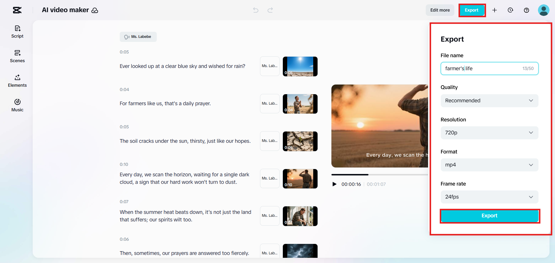
Task: Click the cloud icon beside the project title
Action: (95, 10)
